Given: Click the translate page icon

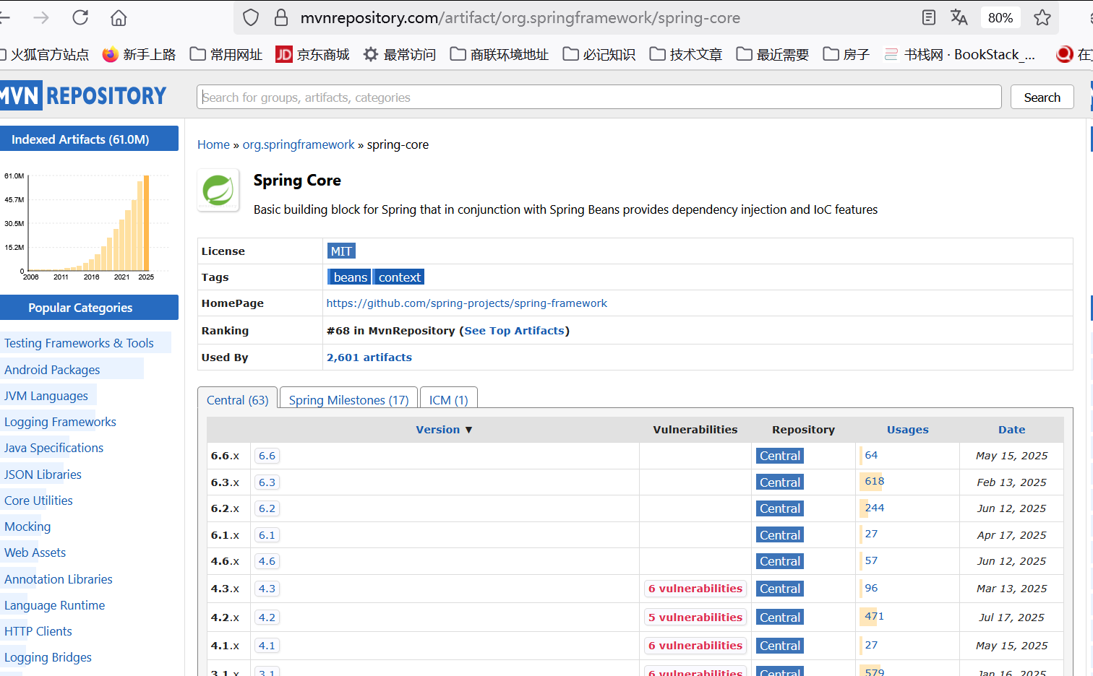Looking at the screenshot, I should tap(959, 17).
